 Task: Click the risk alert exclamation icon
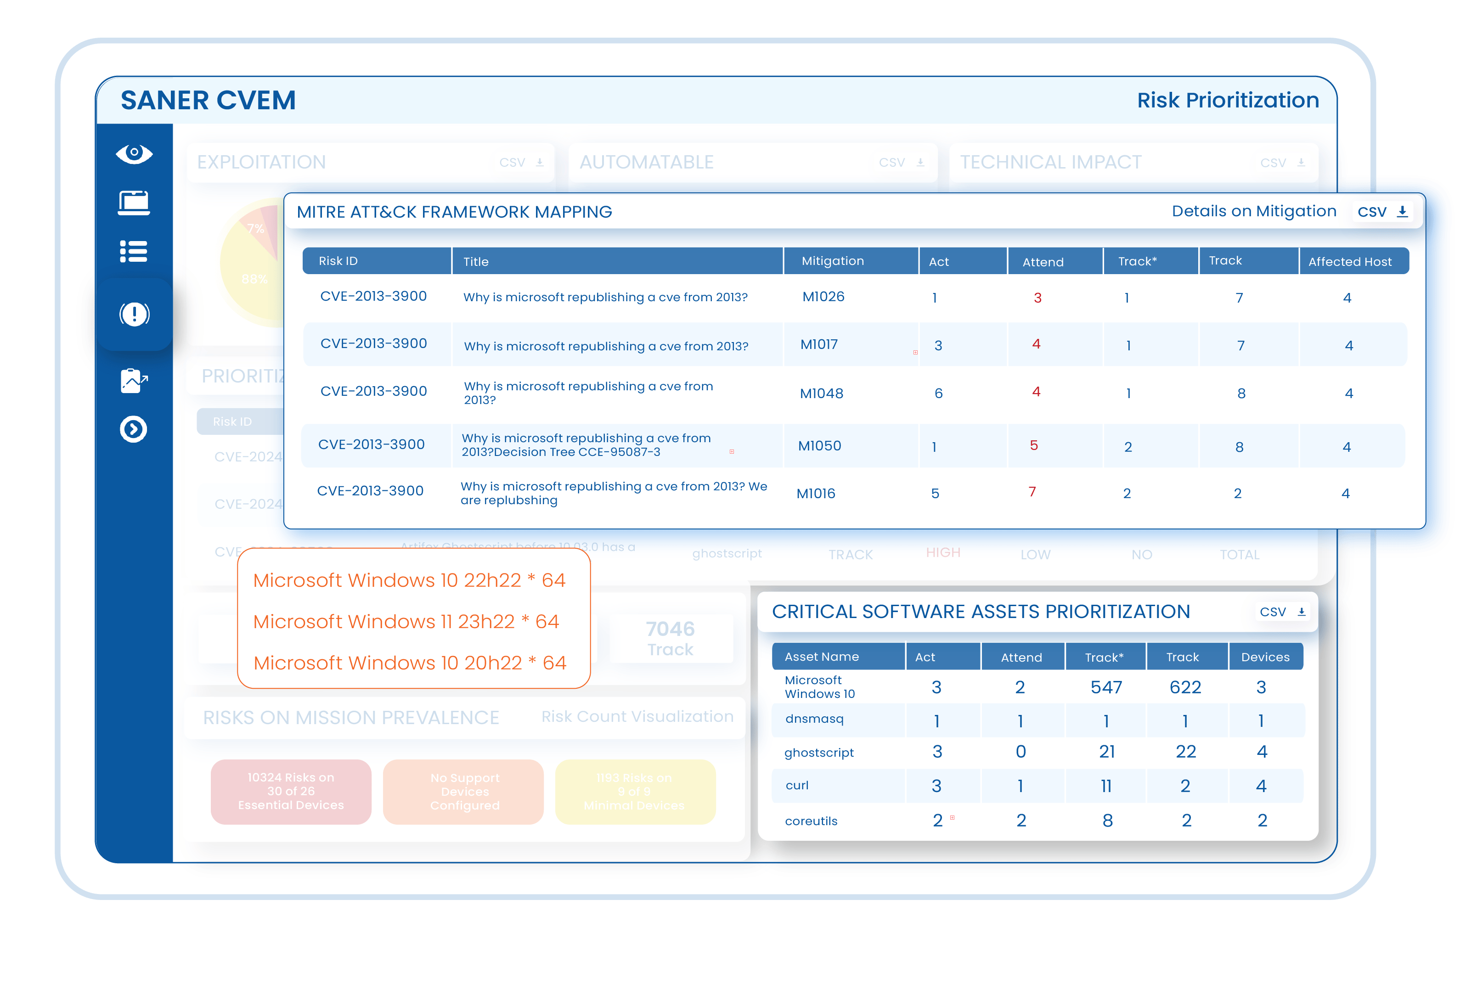(x=134, y=314)
